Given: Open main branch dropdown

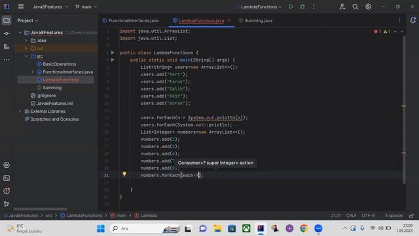Looking at the screenshot, I should coord(86,7).
